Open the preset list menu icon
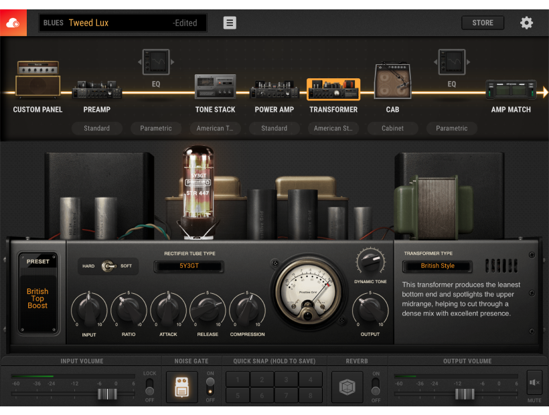Screen dimensions: 549x415 (x=230, y=23)
